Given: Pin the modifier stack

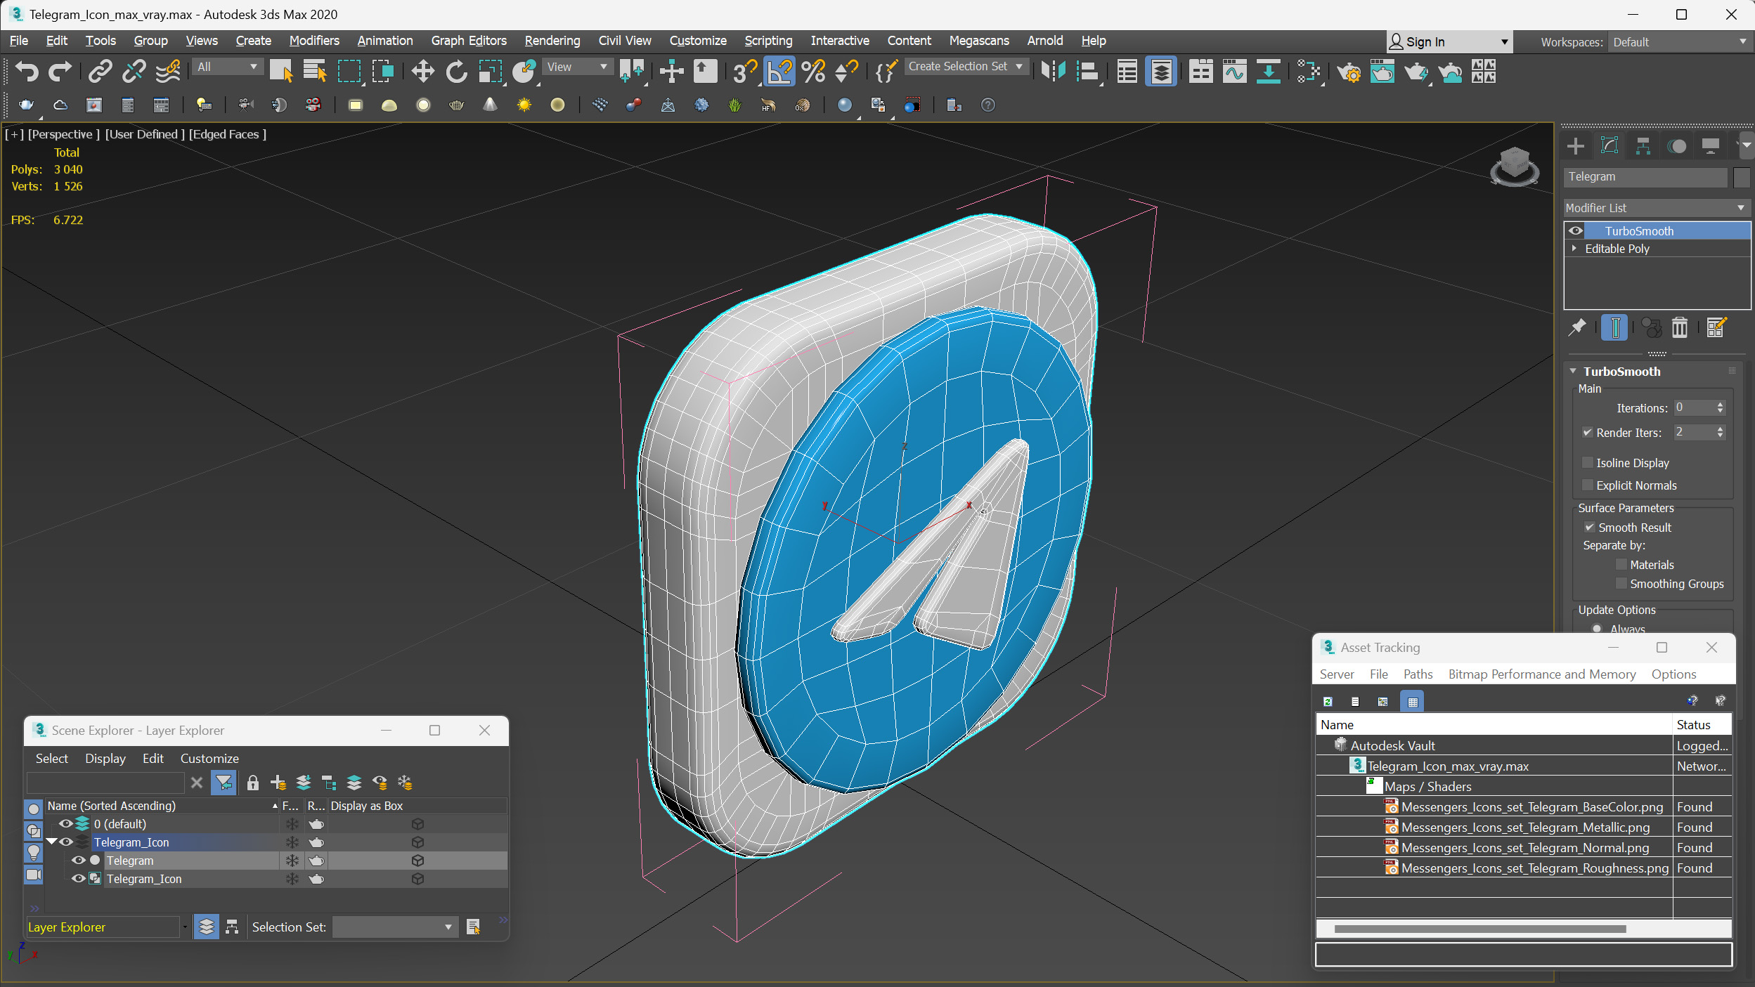Looking at the screenshot, I should click(1578, 327).
